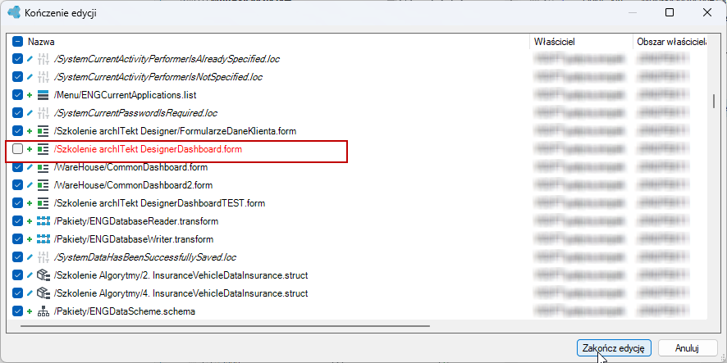Uncheck SystemCurrentActivityPerformerIsAlreadySpecified.loc
727x363 pixels.
tap(17, 59)
